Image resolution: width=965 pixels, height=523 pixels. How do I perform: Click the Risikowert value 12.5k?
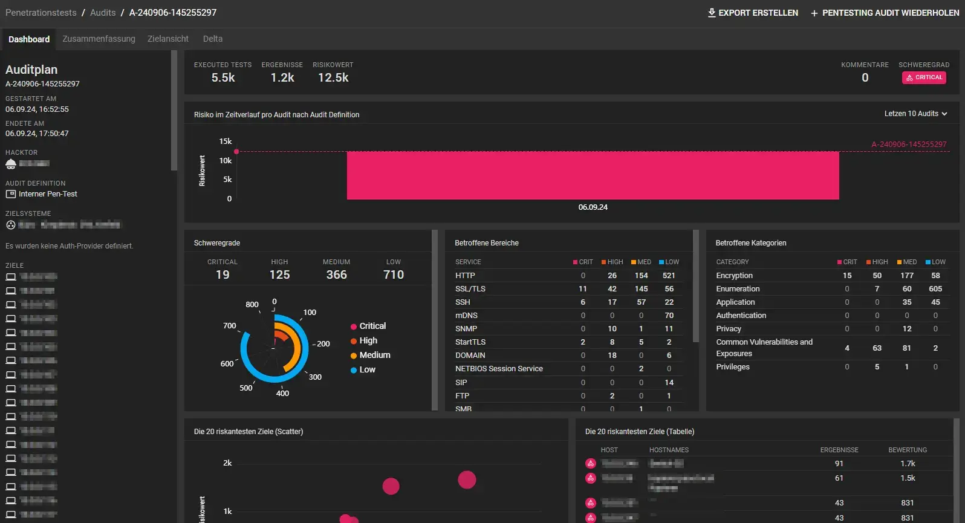333,78
